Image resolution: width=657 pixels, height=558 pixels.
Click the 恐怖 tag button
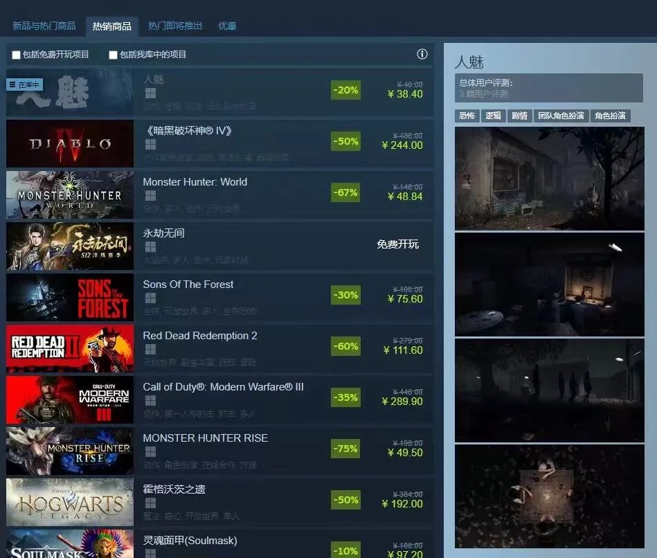[x=467, y=116]
